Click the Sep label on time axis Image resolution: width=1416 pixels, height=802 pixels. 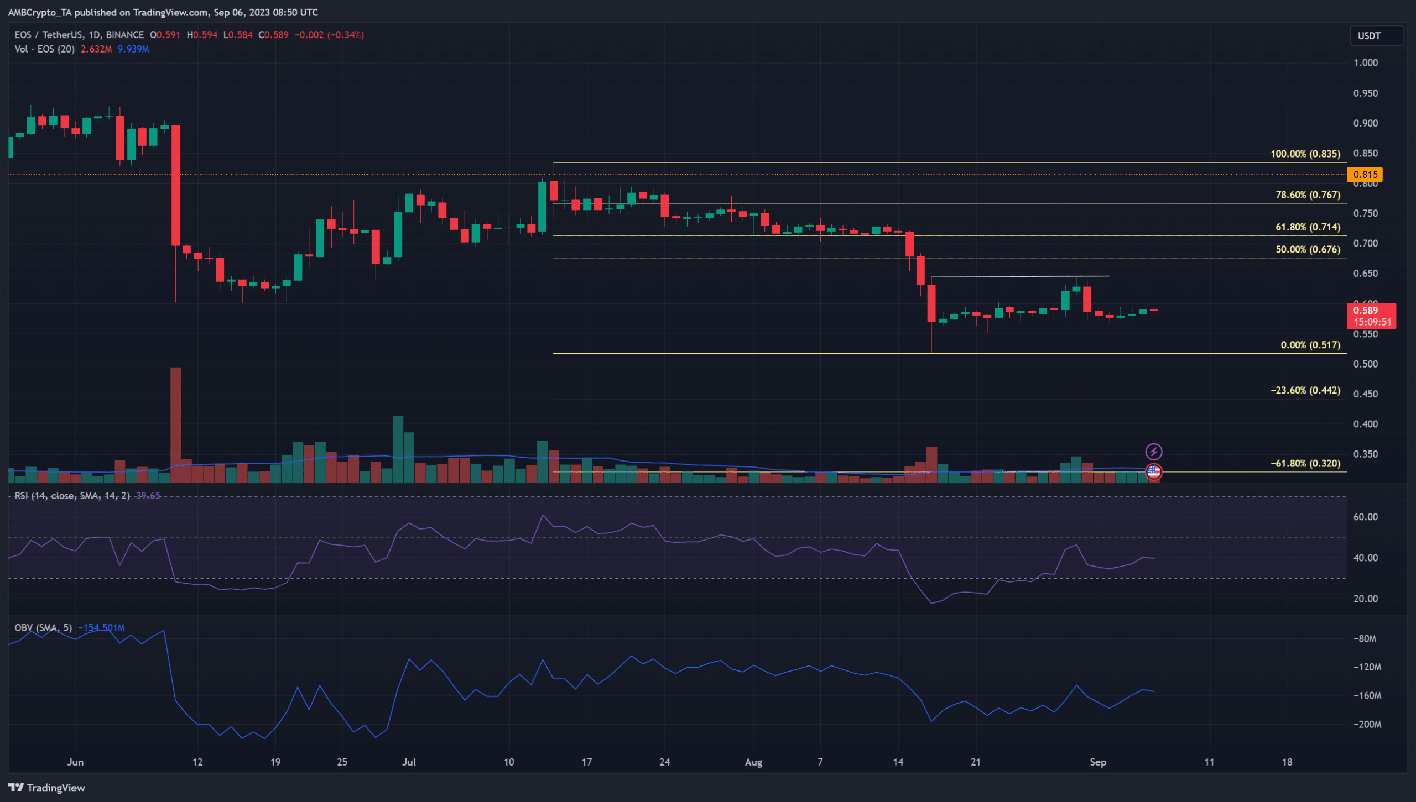pyautogui.click(x=1098, y=763)
